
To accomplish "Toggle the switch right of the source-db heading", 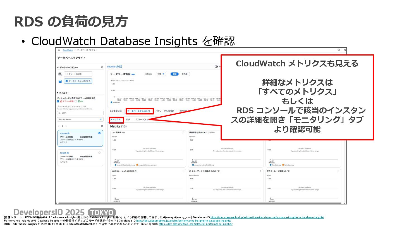I will [x=216, y=67].
